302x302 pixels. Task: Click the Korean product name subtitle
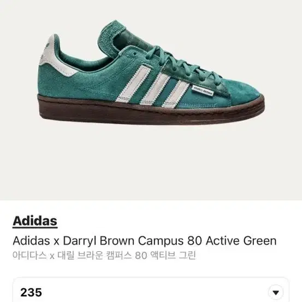(104, 256)
